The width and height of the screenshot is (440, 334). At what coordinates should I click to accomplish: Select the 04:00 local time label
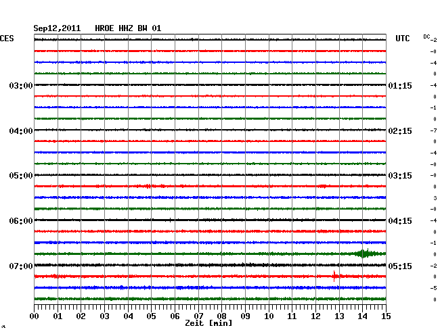point(21,131)
